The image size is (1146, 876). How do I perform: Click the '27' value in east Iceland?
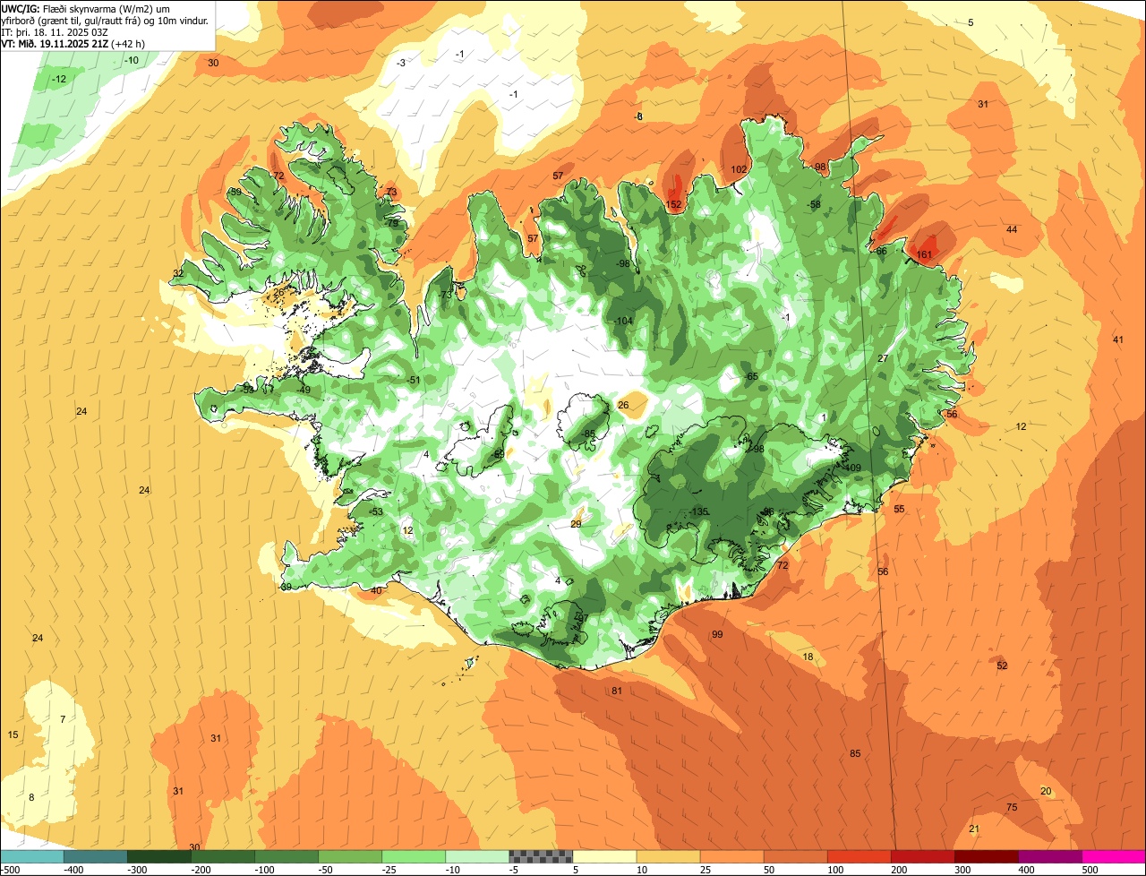[x=882, y=358]
